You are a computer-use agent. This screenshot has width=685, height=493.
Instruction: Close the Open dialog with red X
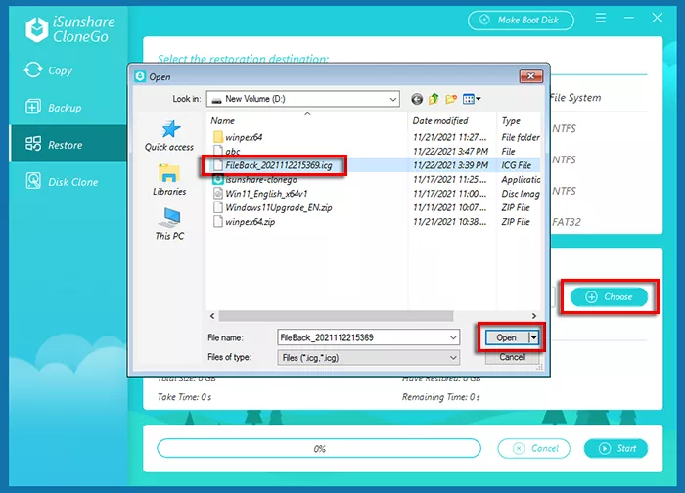pos(530,76)
